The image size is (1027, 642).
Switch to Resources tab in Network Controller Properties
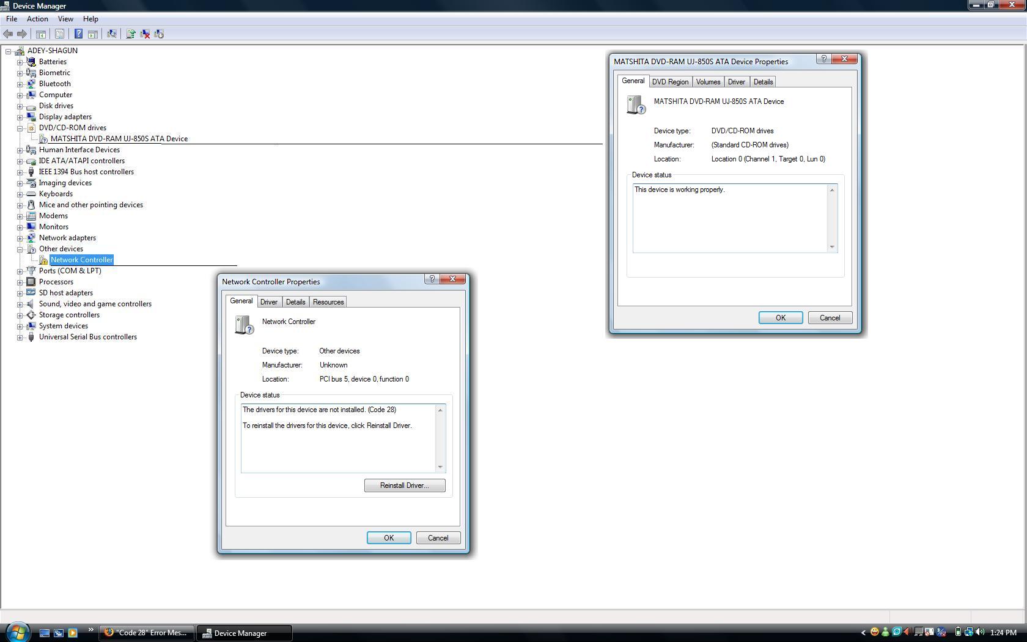(x=328, y=302)
